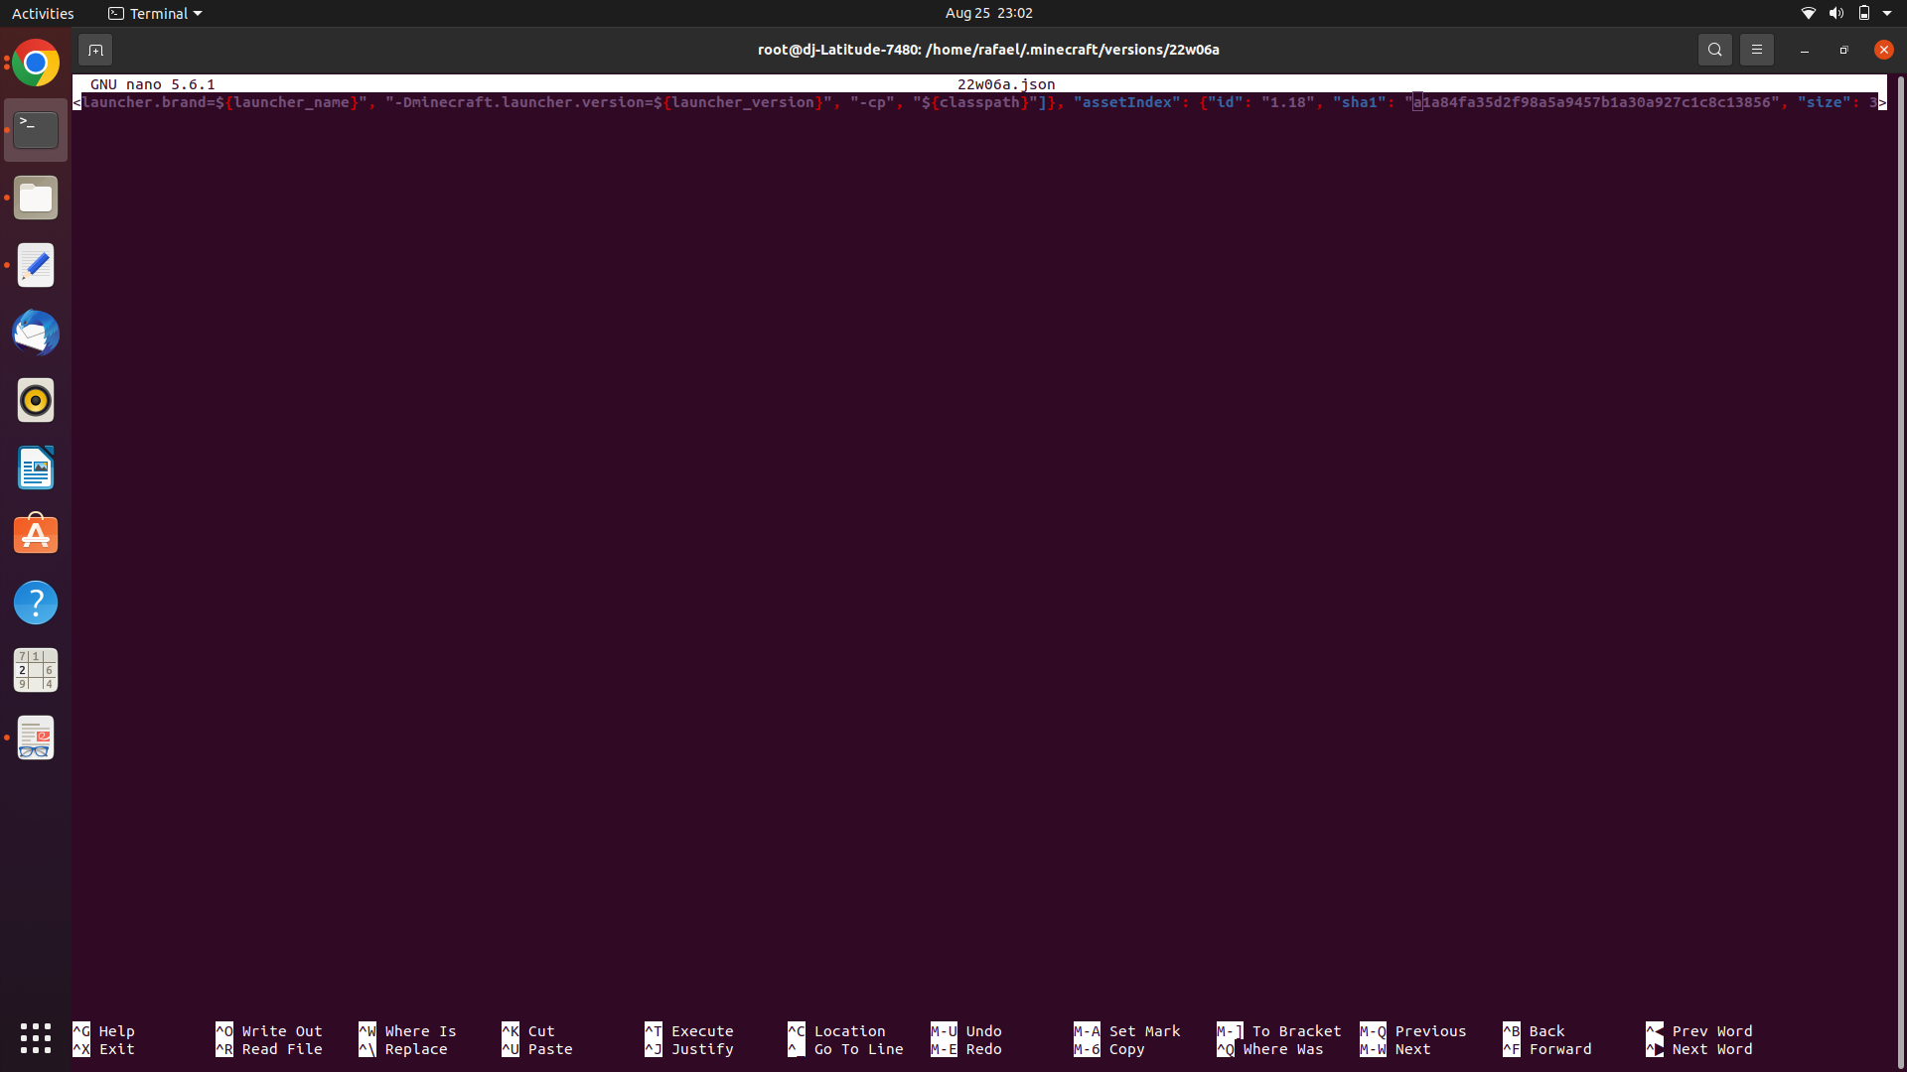Image resolution: width=1907 pixels, height=1072 pixels.
Task: Launch the Sudoku game
Action: (36, 670)
